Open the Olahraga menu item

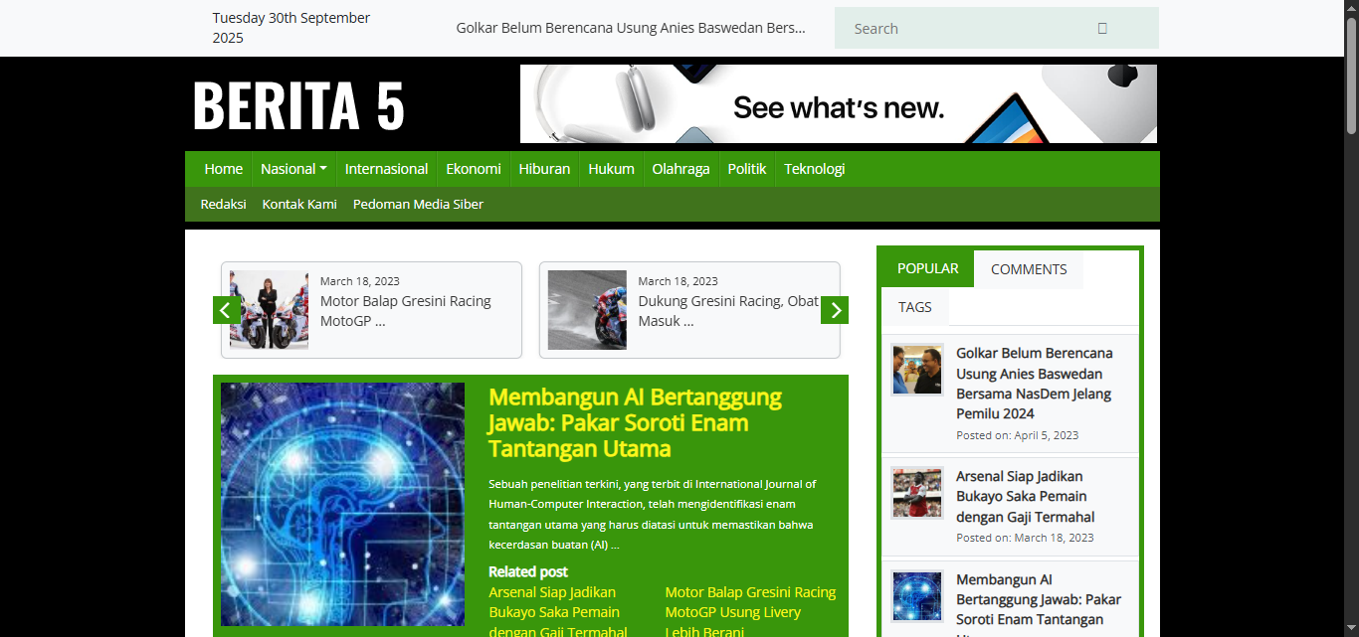[x=680, y=169]
